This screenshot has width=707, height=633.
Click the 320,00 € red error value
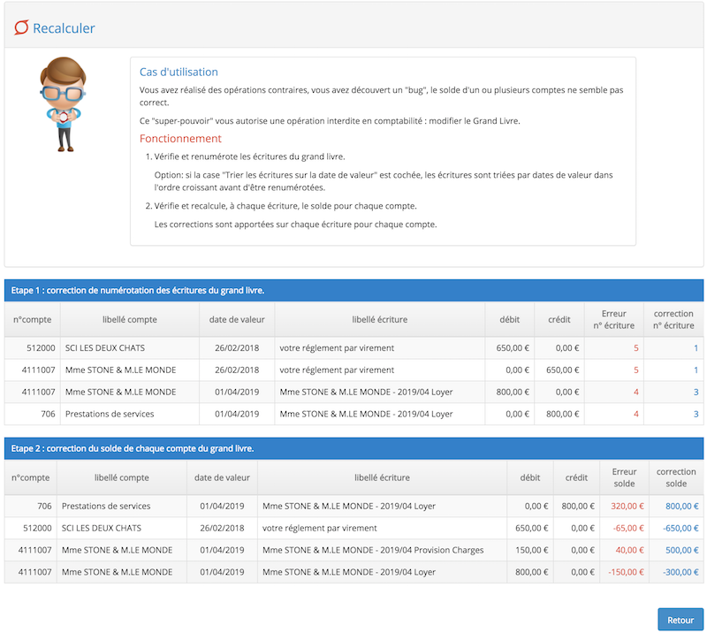tap(626, 507)
